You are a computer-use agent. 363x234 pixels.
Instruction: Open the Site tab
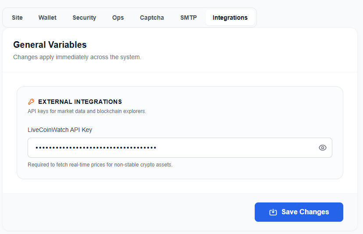(17, 18)
